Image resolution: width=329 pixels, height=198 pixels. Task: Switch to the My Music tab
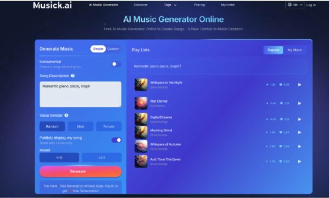click(294, 50)
